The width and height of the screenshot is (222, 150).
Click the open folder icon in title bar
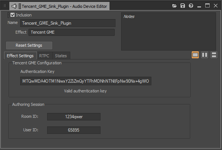(x=175, y=6)
